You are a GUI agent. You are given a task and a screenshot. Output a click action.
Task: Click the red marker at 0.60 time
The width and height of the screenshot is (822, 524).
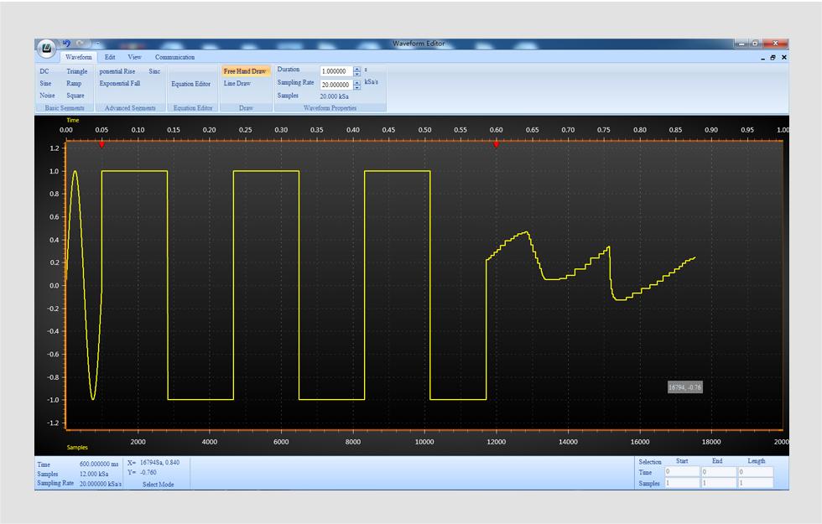coord(496,144)
